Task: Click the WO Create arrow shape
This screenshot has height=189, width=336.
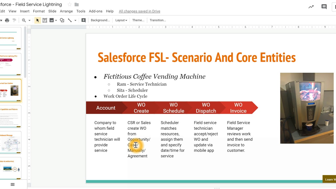Action: (x=141, y=108)
